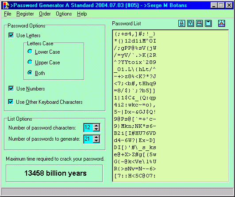The image size is (235, 197).
Task: Click password row "^?YYtoix`289"
Action: (x=135, y=62)
